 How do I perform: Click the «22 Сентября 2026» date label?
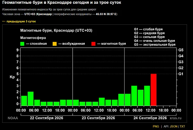[47, 118]
